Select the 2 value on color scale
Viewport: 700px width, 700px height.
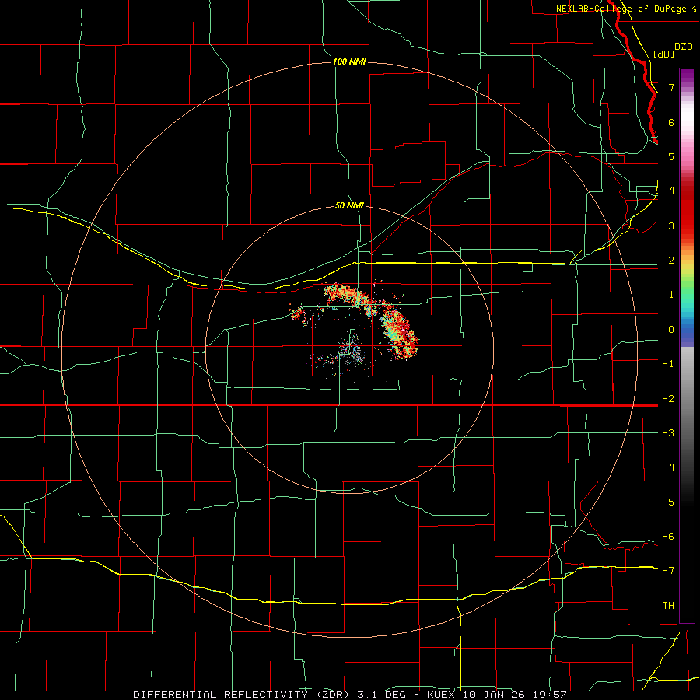(671, 261)
